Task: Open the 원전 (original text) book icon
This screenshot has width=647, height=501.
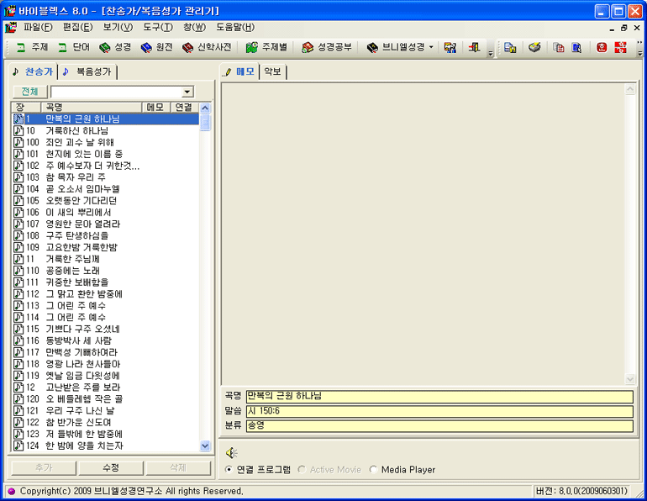Action: pyautogui.click(x=146, y=47)
